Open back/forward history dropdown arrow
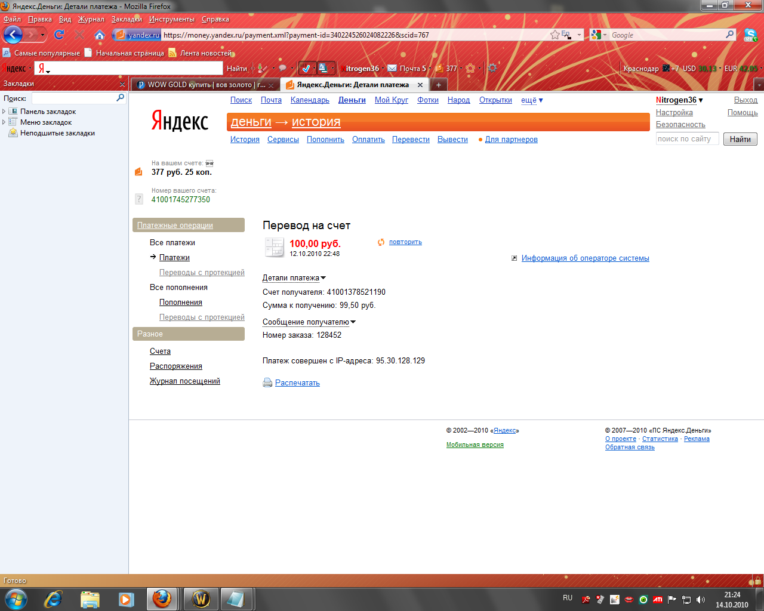 pos(42,35)
